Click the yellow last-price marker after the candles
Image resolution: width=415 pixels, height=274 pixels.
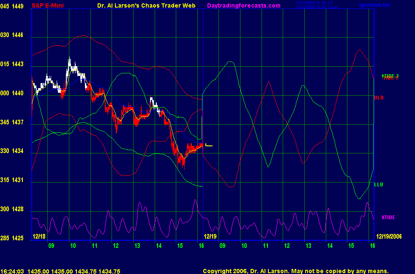click(x=209, y=145)
